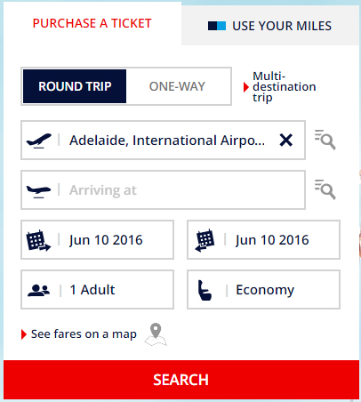
Task: Open airport search beside the departure field
Action: (325, 140)
